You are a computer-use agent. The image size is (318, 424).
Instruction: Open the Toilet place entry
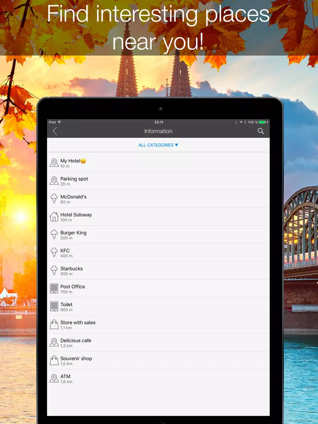(x=158, y=306)
